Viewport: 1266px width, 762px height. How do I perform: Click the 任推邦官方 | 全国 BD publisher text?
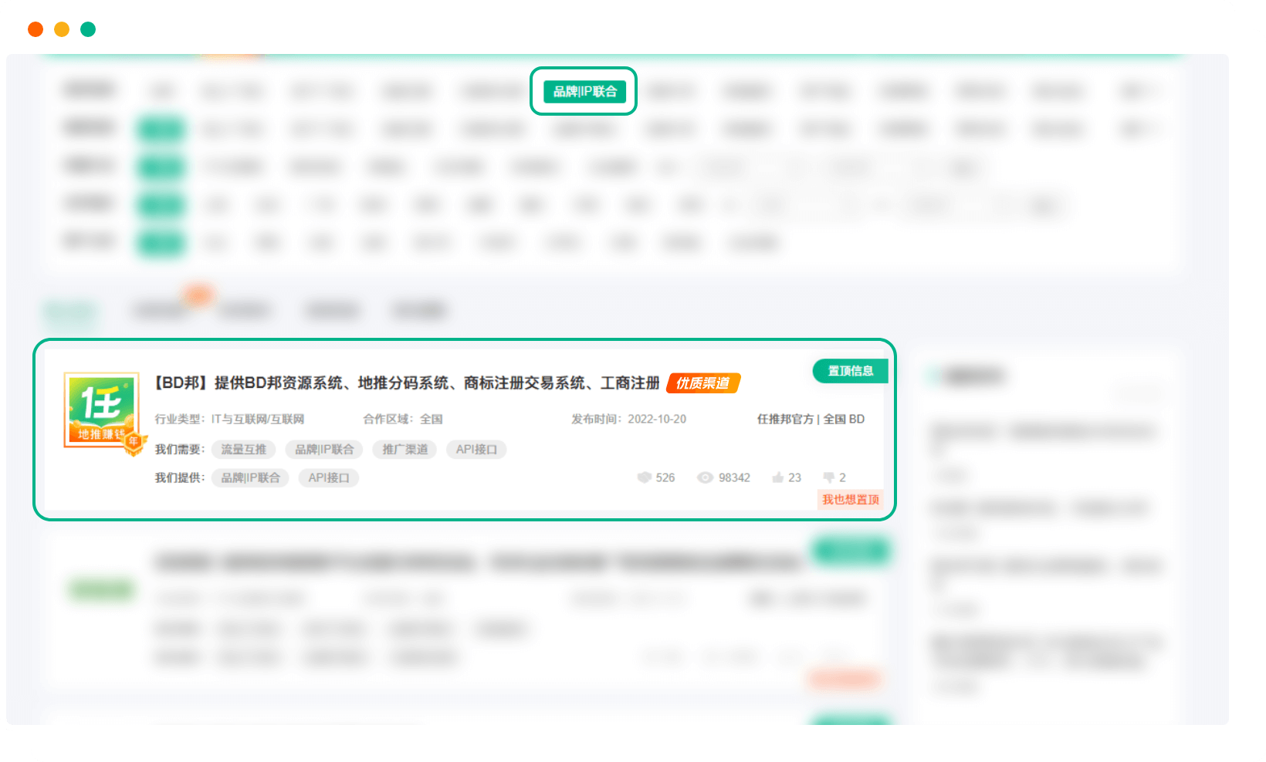click(x=811, y=419)
